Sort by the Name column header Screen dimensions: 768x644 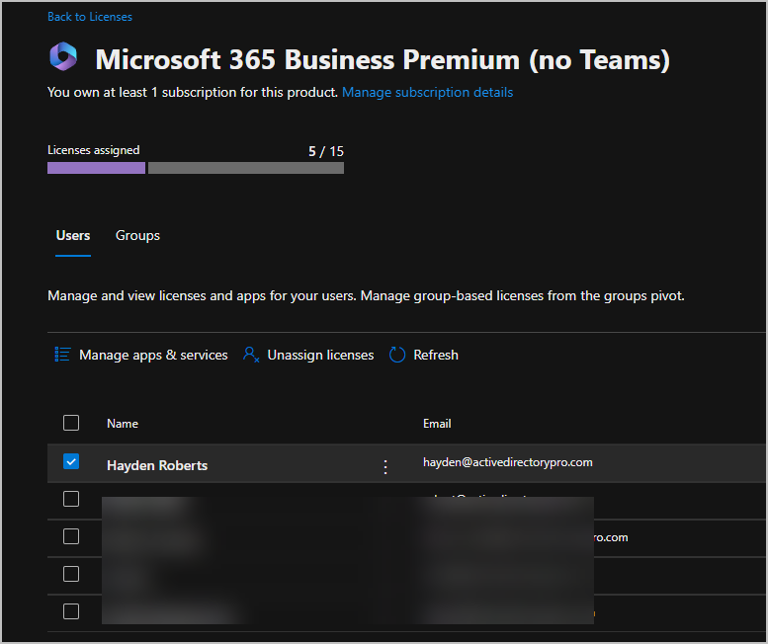[123, 424]
